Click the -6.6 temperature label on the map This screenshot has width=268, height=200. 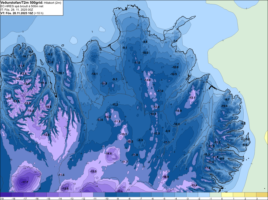coord(245,145)
